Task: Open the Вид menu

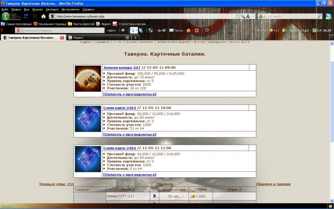Action: click(x=26, y=9)
